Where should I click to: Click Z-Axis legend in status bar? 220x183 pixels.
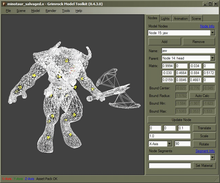tap(29, 179)
